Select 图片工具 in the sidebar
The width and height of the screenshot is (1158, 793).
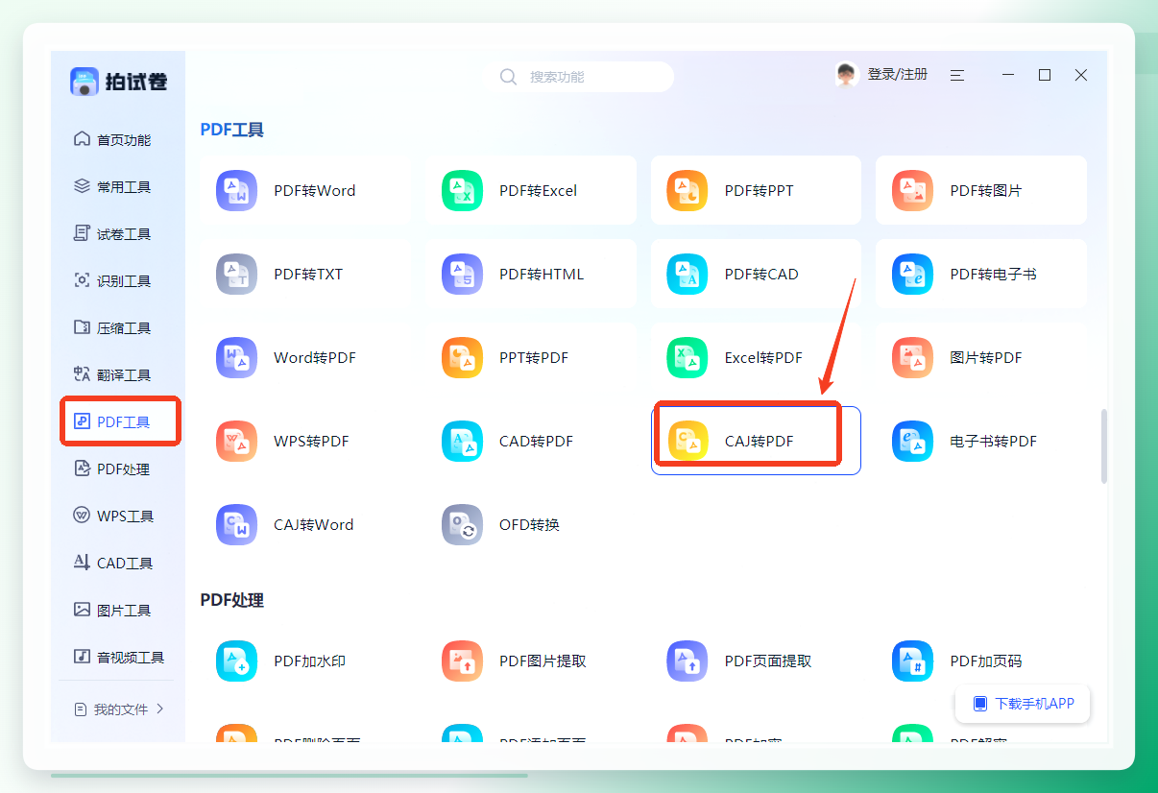(112, 610)
